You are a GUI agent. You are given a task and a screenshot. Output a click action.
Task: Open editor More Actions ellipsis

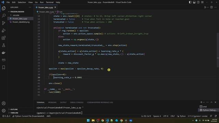click(216, 7)
